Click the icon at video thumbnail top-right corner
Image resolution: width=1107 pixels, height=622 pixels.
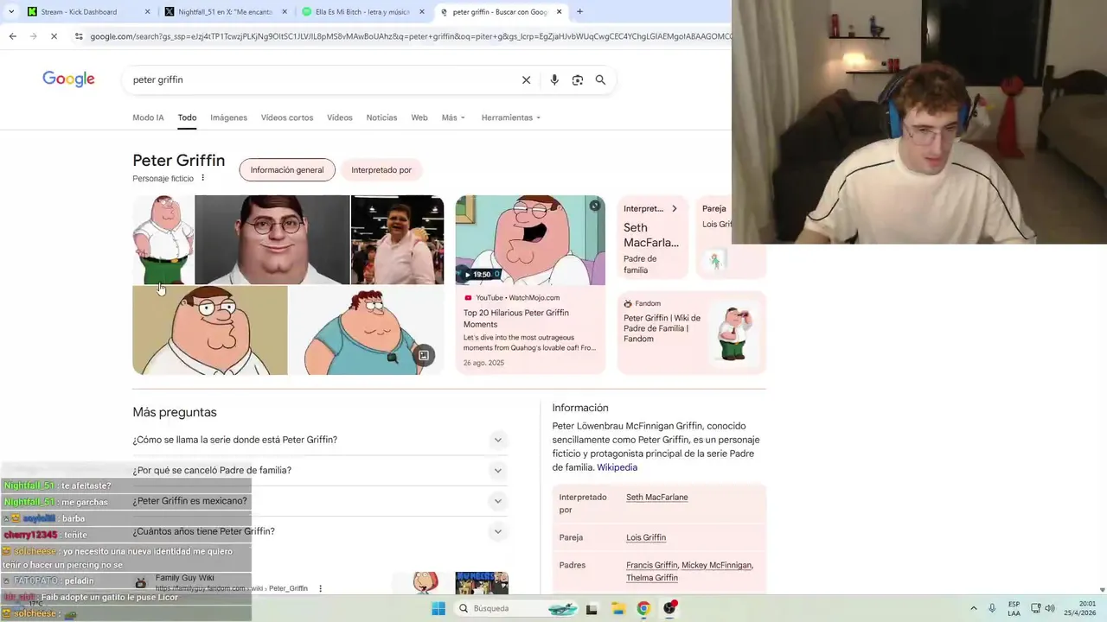594,206
